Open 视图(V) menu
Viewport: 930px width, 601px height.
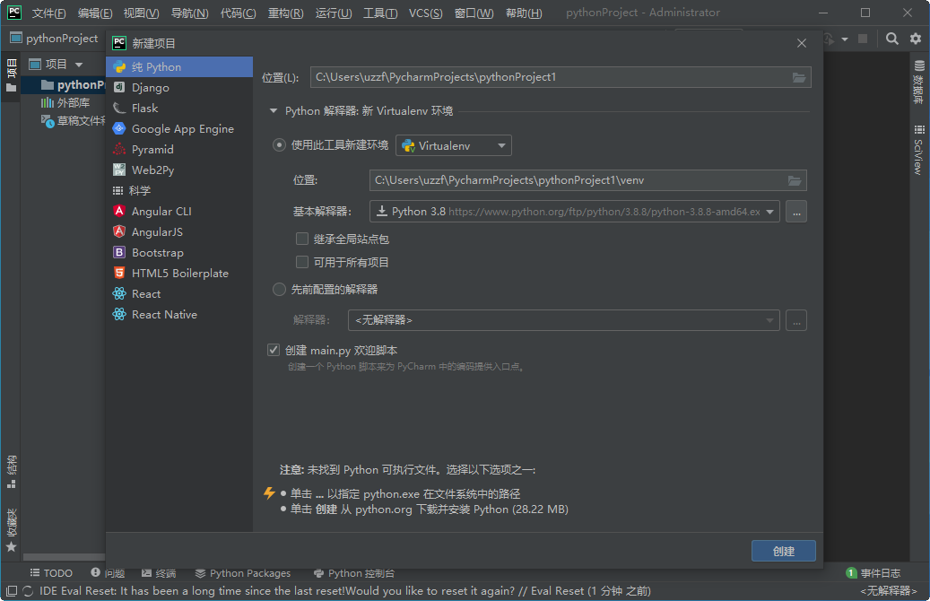pos(141,13)
